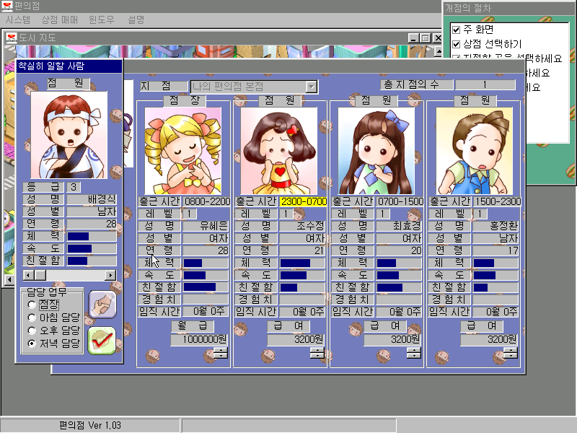Click the name 유혜은
The image size is (577, 433).
tap(213, 226)
